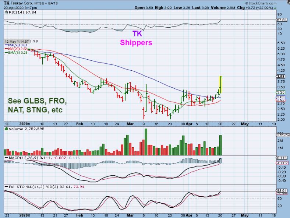Click the MACD -0.002 axis value tag
The width and height of the screenshot is (290, 218).
point(282,163)
